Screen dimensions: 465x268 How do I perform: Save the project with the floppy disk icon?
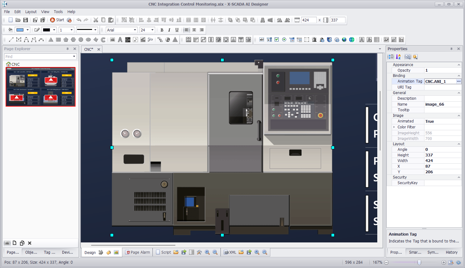26,20
